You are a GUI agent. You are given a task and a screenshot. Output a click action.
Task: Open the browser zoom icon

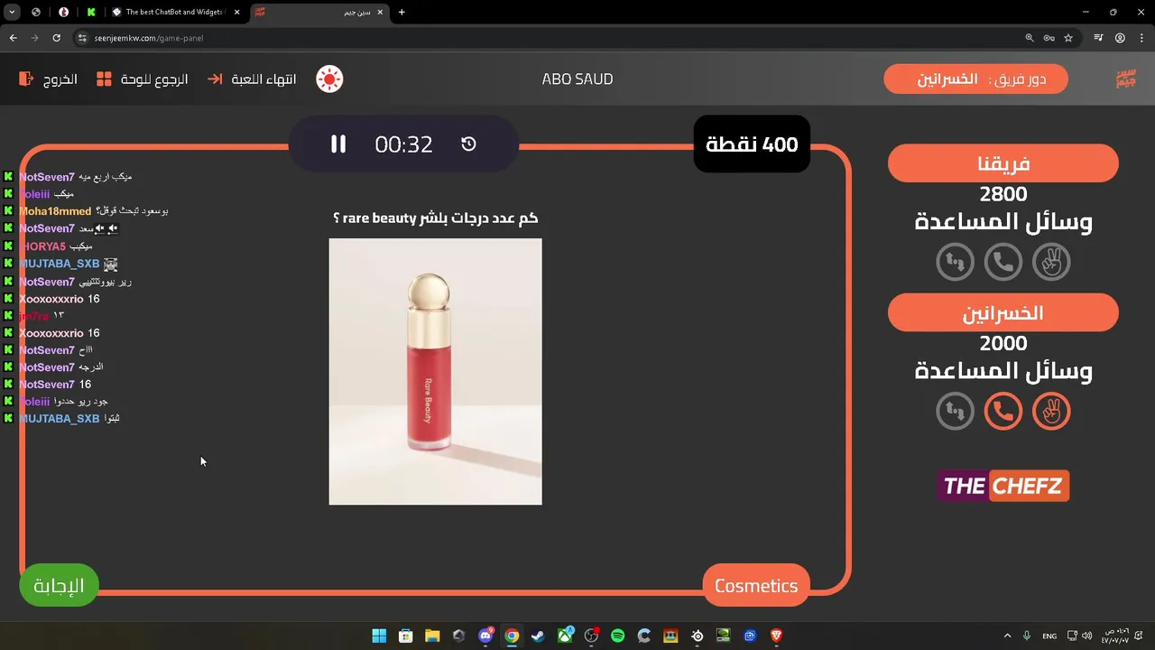point(1030,38)
